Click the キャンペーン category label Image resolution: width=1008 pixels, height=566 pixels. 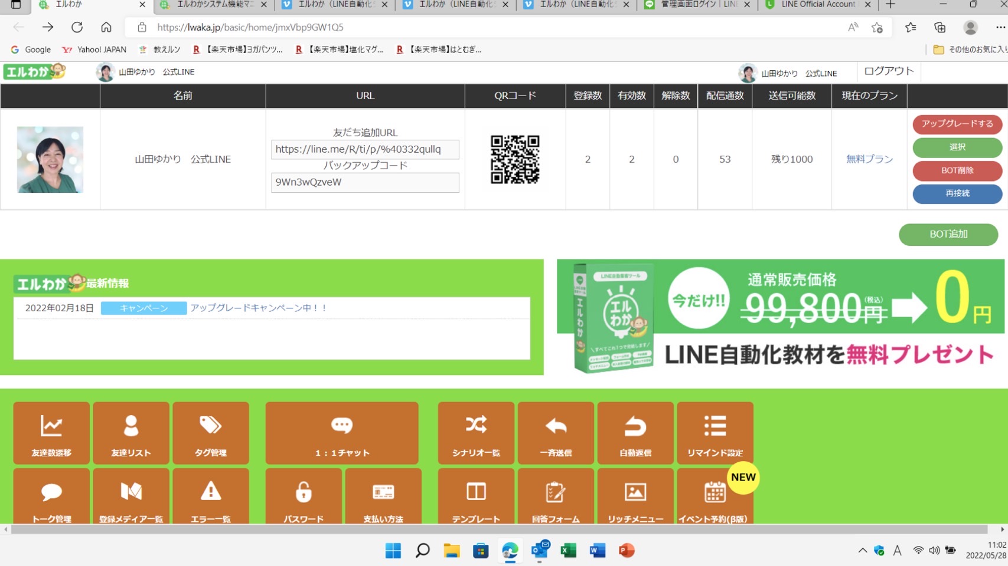coord(144,308)
